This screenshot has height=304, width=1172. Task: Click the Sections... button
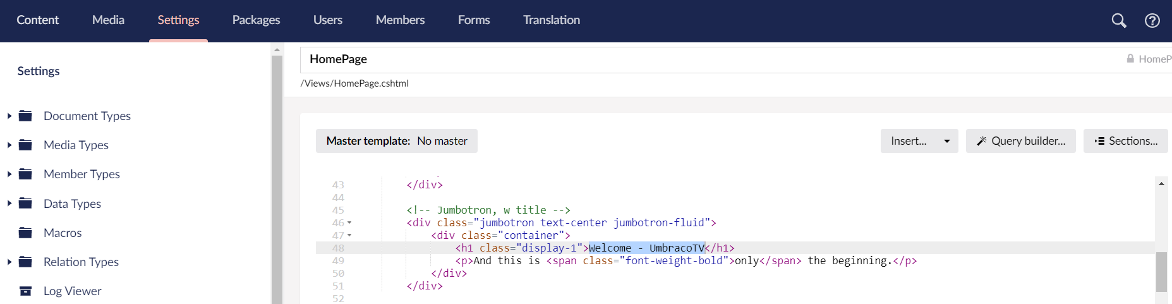[x=1125, y=141]
